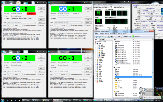Click Stop in the GO - 3 window
The width and height of the screenshot is (163, 102).
click(x=88, y=58)
